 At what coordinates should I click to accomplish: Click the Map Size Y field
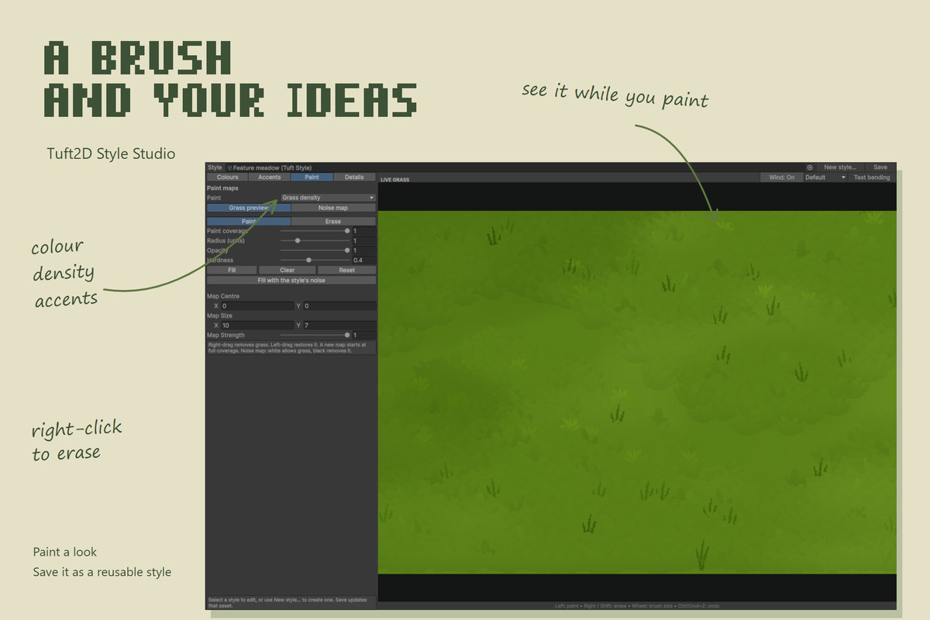coord(339,325)
